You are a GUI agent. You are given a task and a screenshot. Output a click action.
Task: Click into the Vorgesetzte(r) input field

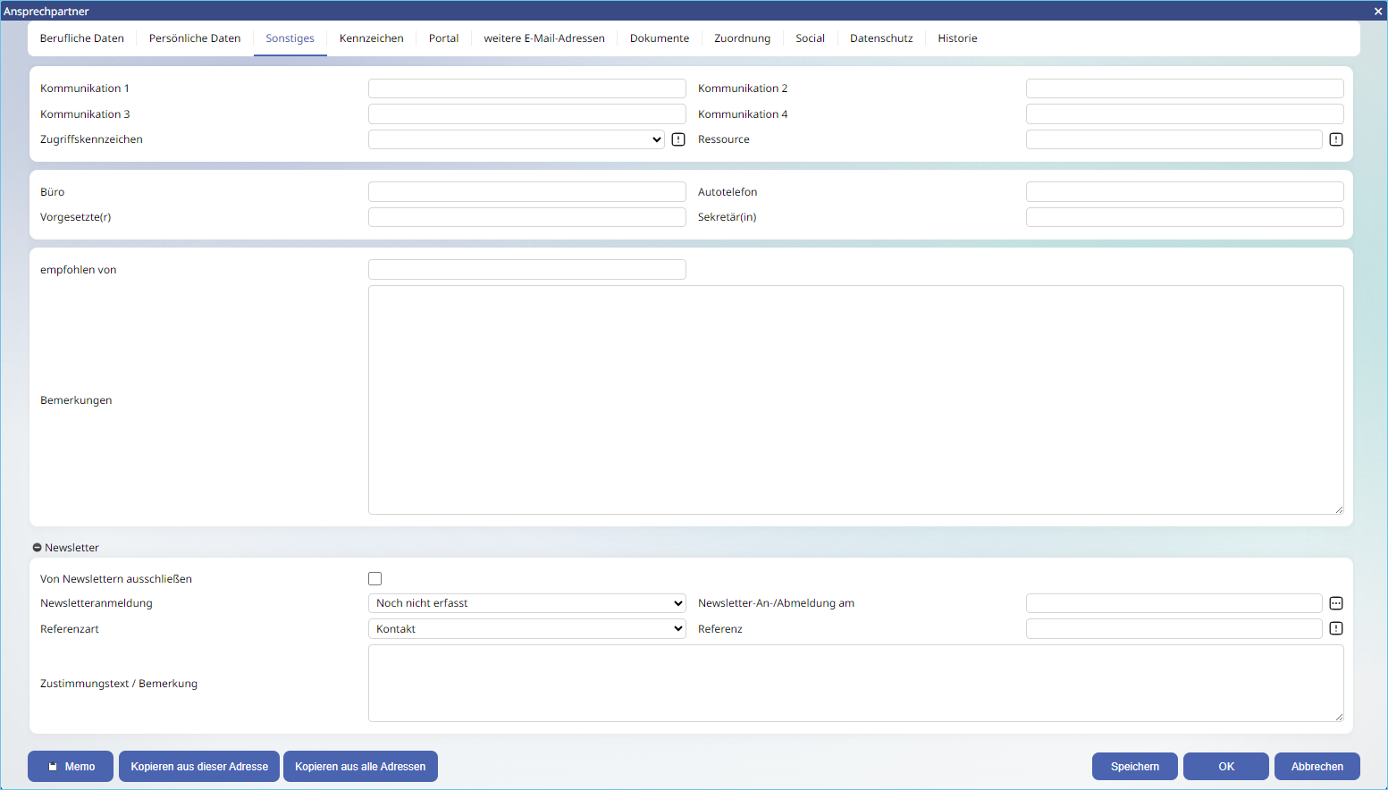527,217
